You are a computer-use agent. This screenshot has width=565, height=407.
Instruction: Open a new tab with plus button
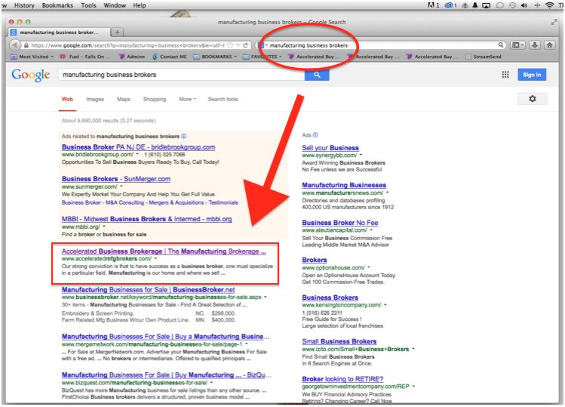point(117,32)
